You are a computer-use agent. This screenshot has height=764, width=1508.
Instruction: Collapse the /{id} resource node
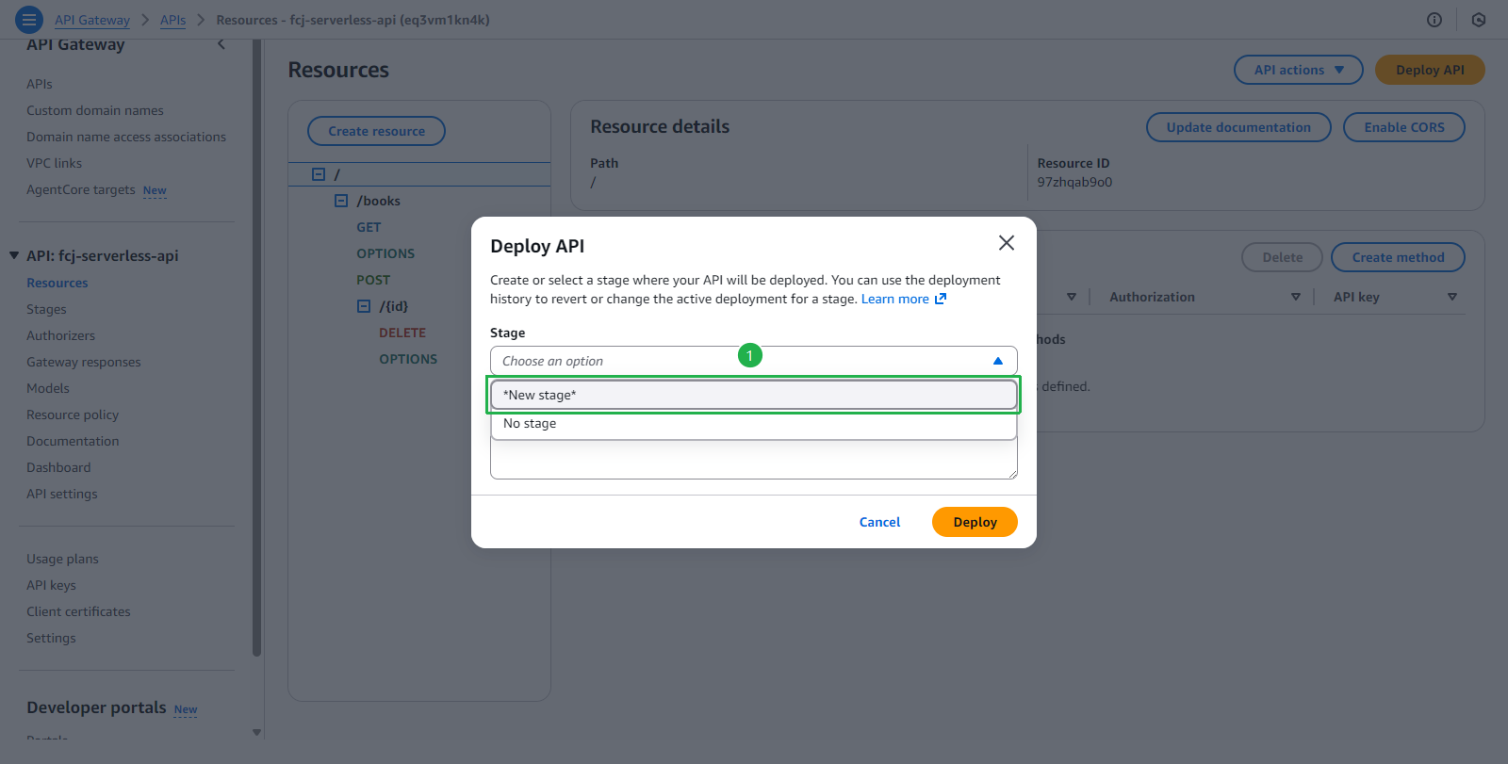(364, 306)
